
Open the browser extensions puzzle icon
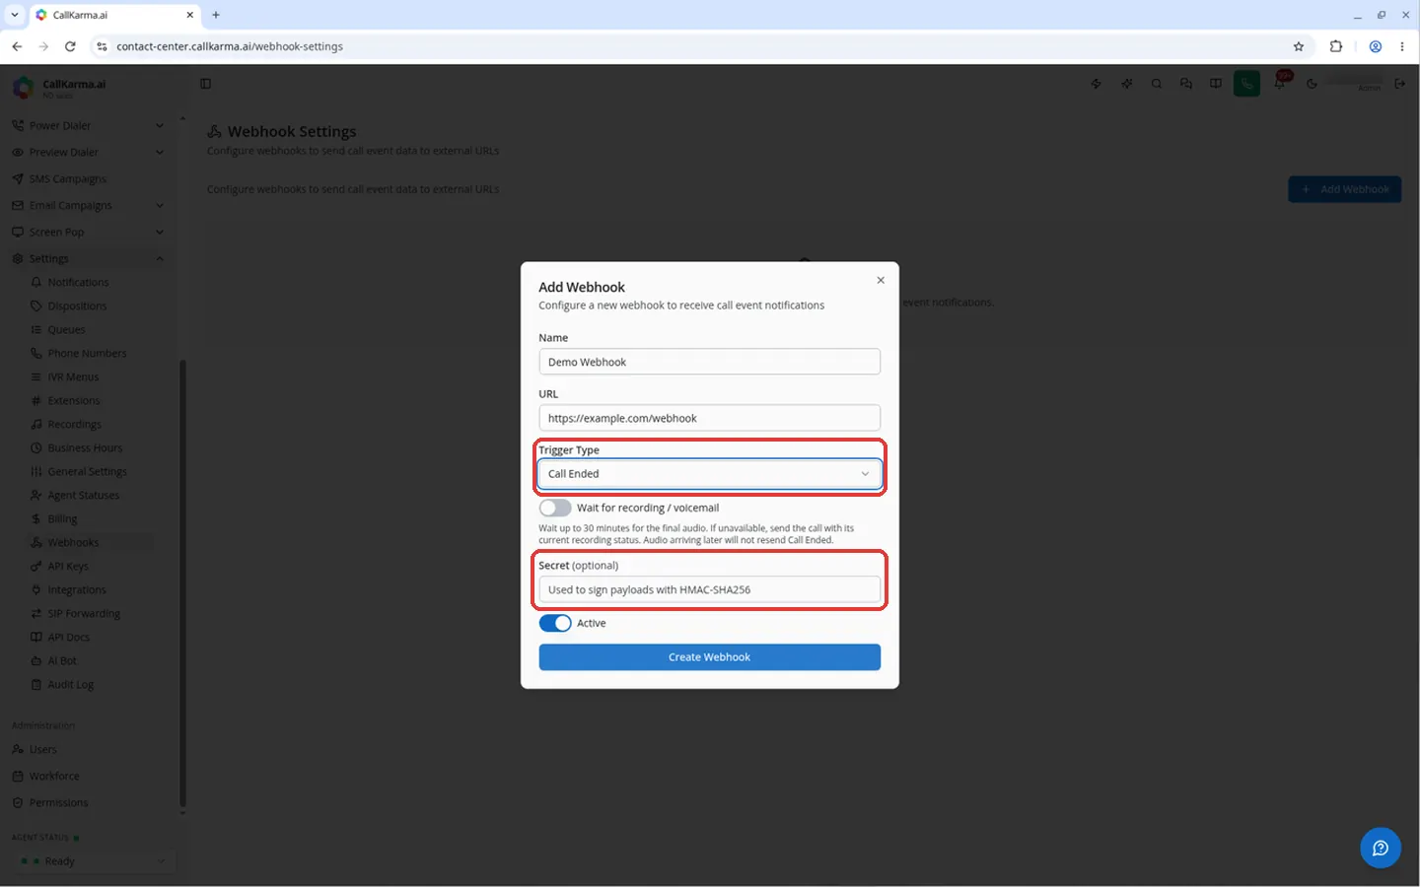(1336, 46)
